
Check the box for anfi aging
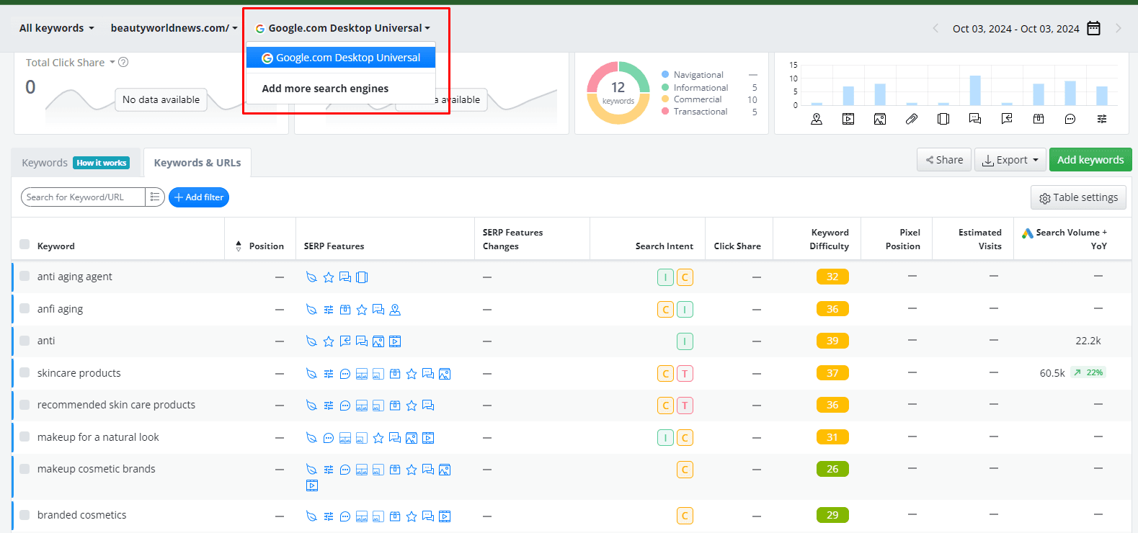(x=25, y=308)
